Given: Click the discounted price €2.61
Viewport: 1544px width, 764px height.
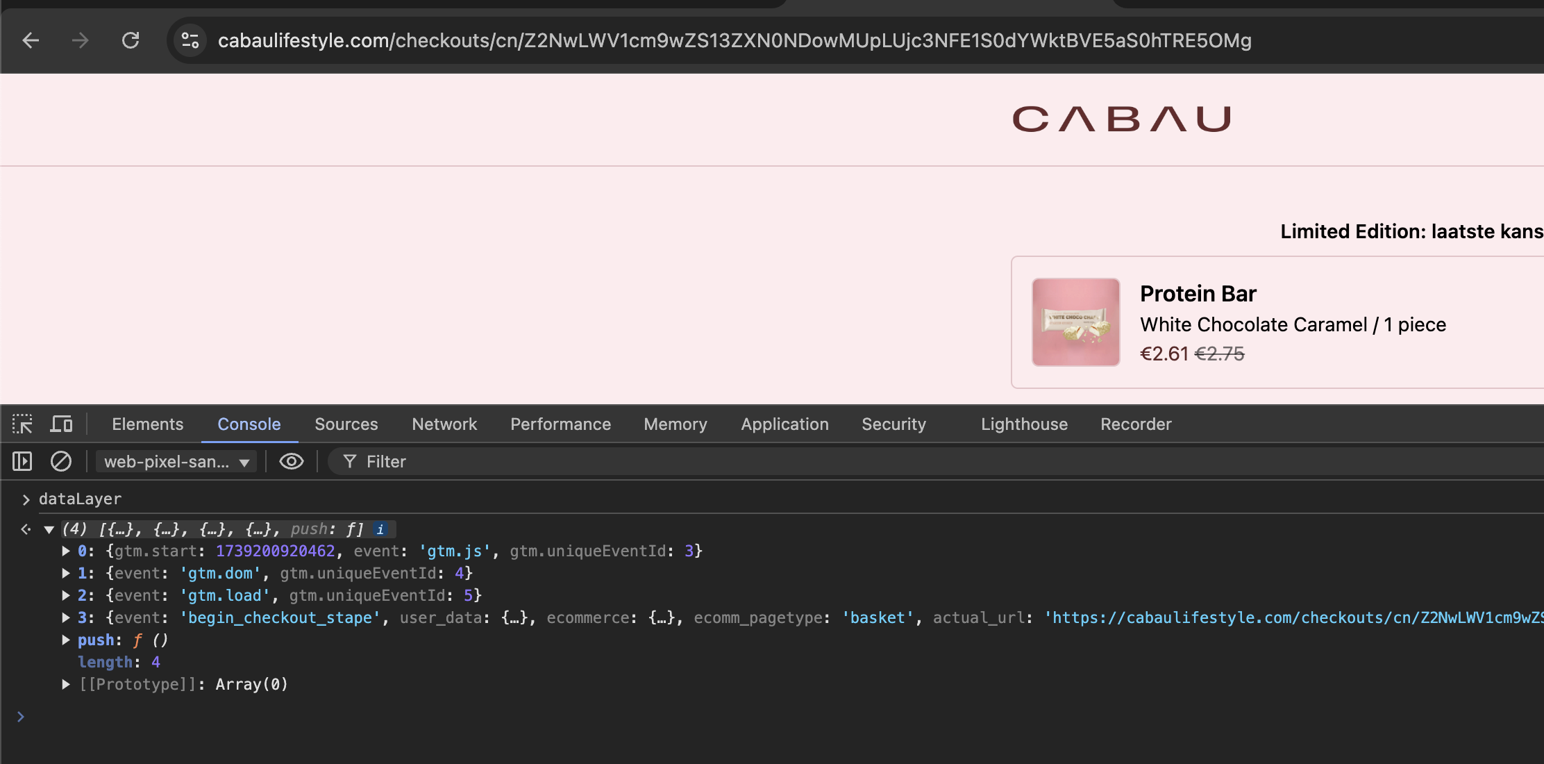Looking at the screenshot, I should (1164, 354).
